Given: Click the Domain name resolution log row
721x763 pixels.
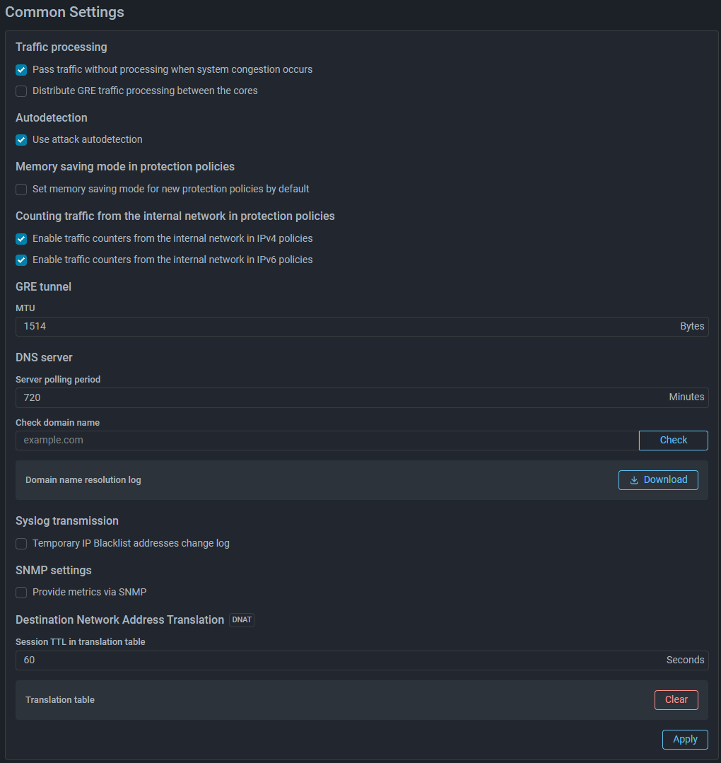Looking at the screenshot, I should coord(83,480).
